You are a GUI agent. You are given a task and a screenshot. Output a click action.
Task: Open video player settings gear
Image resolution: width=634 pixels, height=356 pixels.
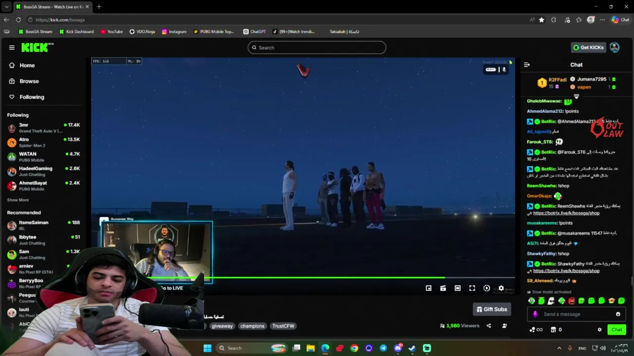tap(501, 288)
